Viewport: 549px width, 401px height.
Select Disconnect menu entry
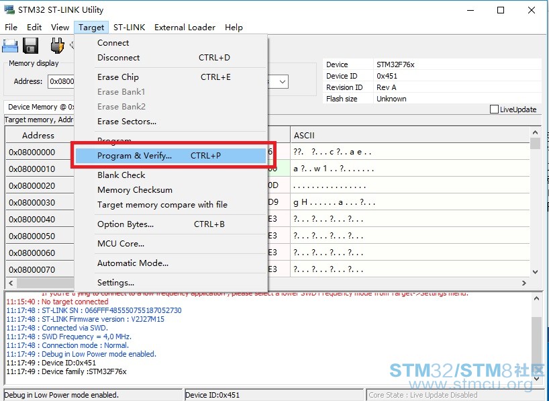(x=171, y=58)
